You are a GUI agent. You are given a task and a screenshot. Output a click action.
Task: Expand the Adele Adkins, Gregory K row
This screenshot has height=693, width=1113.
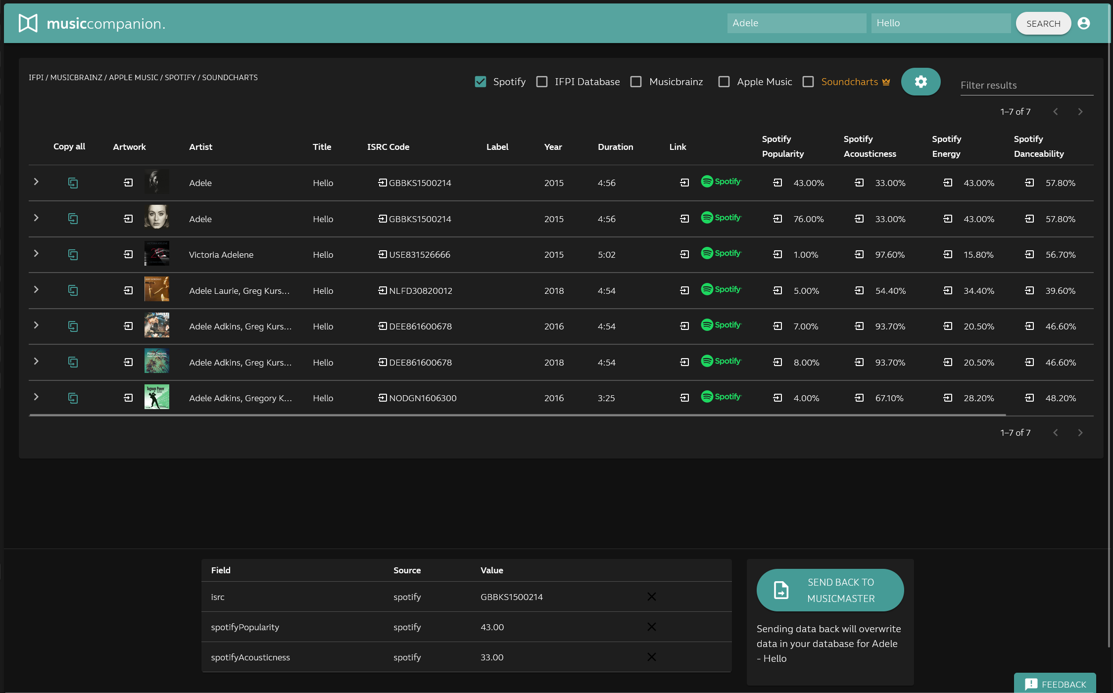pos(36,397)
